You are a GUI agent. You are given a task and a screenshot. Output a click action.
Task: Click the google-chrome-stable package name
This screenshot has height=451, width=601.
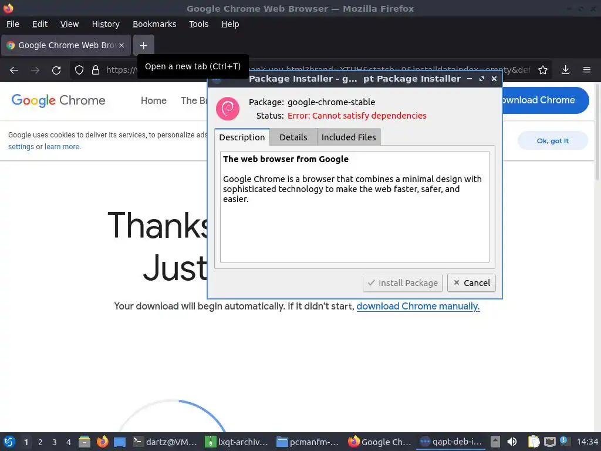tap(331, 102)
